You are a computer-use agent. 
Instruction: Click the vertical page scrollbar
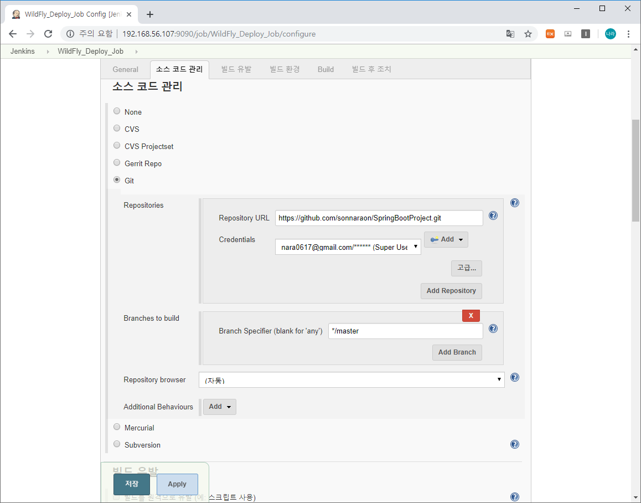click(635, 170)
